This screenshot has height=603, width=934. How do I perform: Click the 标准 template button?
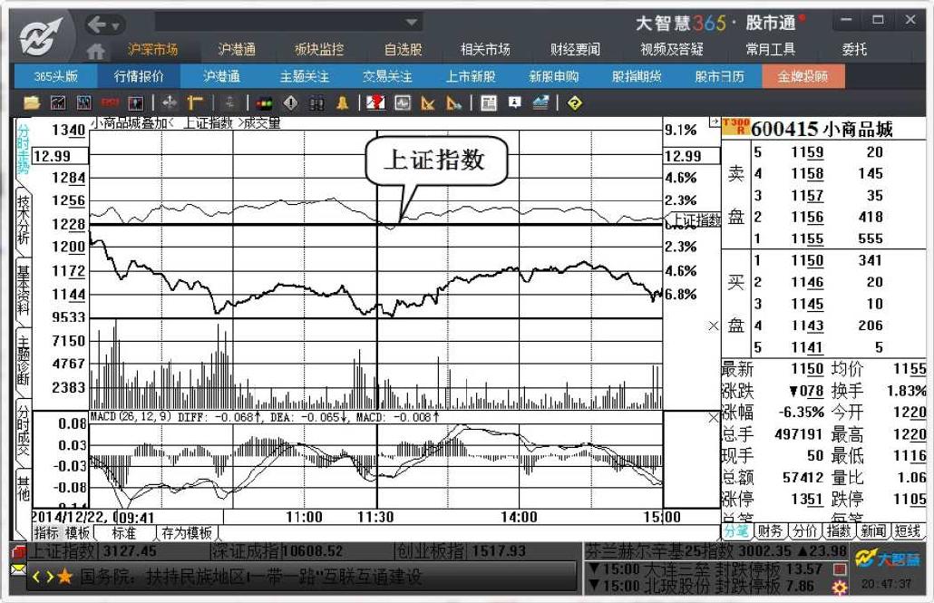coord(124,532)
